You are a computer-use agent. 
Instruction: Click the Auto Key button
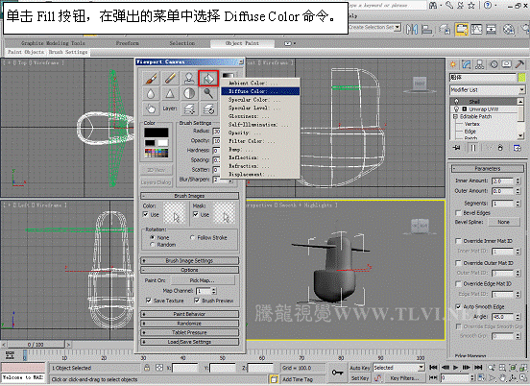coord(360,368)
